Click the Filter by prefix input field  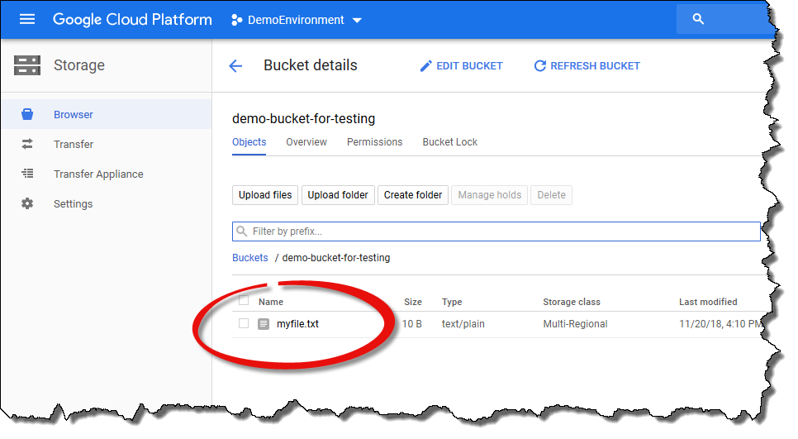pyautogui.click(x=496, y=231)
